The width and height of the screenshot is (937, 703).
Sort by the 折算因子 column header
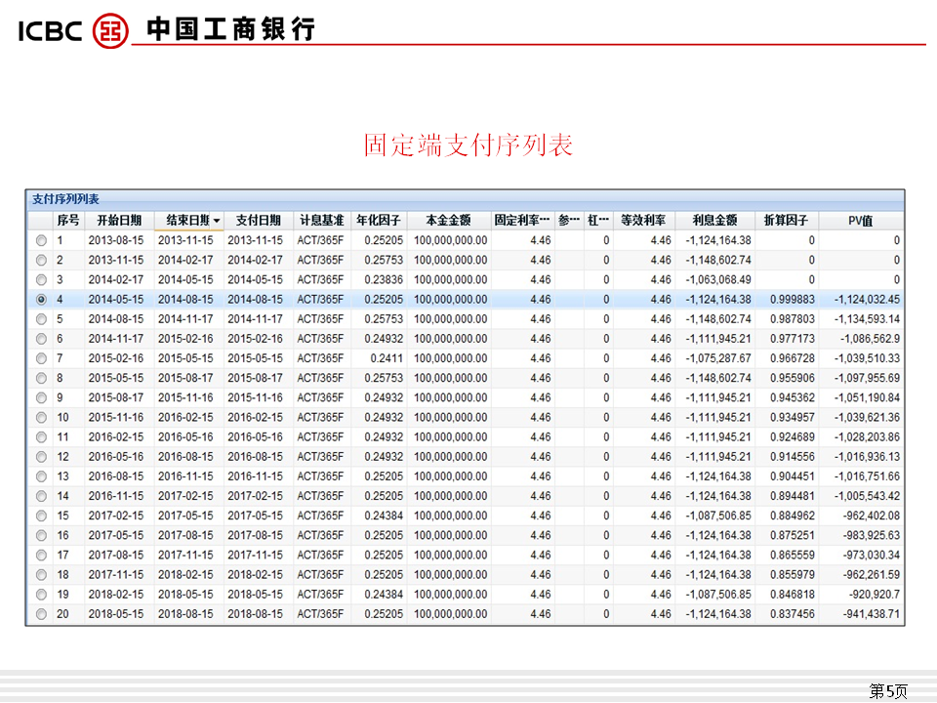click(x=787, y=221)
